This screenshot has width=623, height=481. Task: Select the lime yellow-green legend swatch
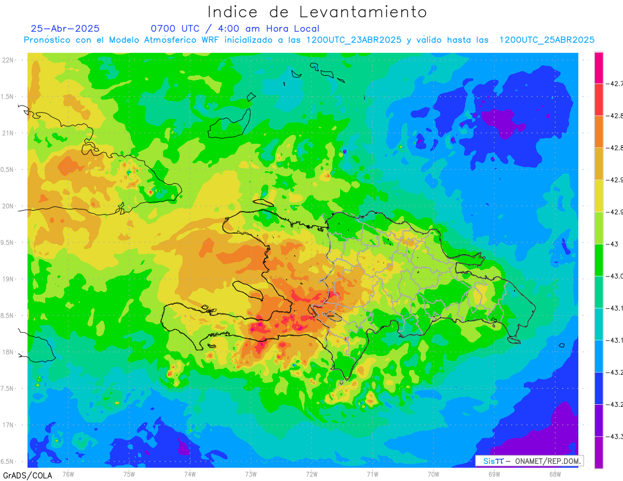click(599, 228)
